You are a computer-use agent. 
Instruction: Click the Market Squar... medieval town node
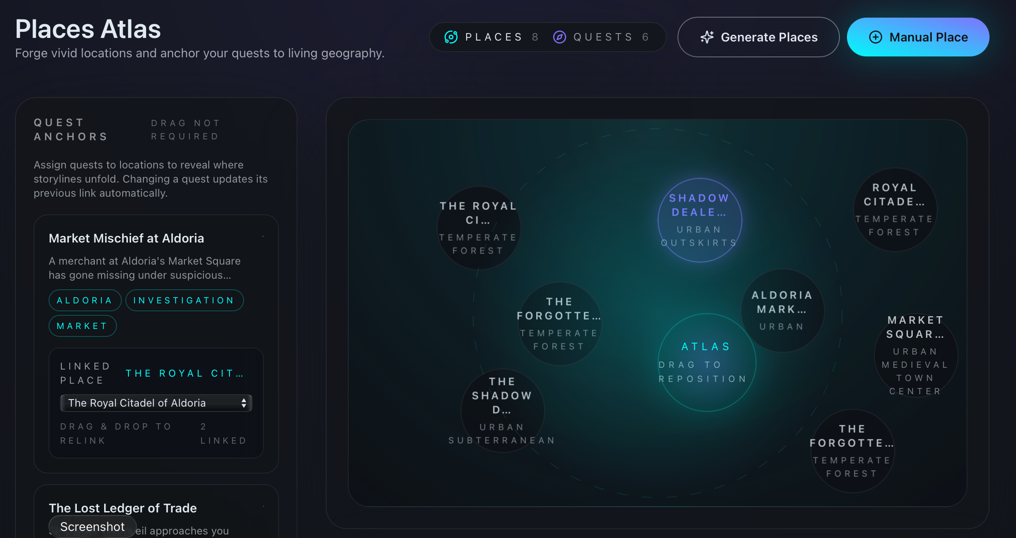coord(915,355)
